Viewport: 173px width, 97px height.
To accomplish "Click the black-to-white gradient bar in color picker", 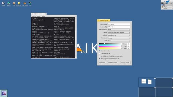I will 111,44.
